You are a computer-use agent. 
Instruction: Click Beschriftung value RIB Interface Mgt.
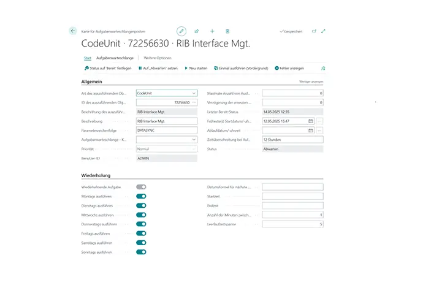click(x=167, y=112)
